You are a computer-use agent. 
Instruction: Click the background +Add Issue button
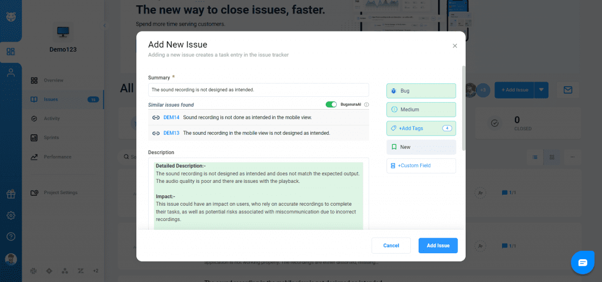[x=514, y=90]
